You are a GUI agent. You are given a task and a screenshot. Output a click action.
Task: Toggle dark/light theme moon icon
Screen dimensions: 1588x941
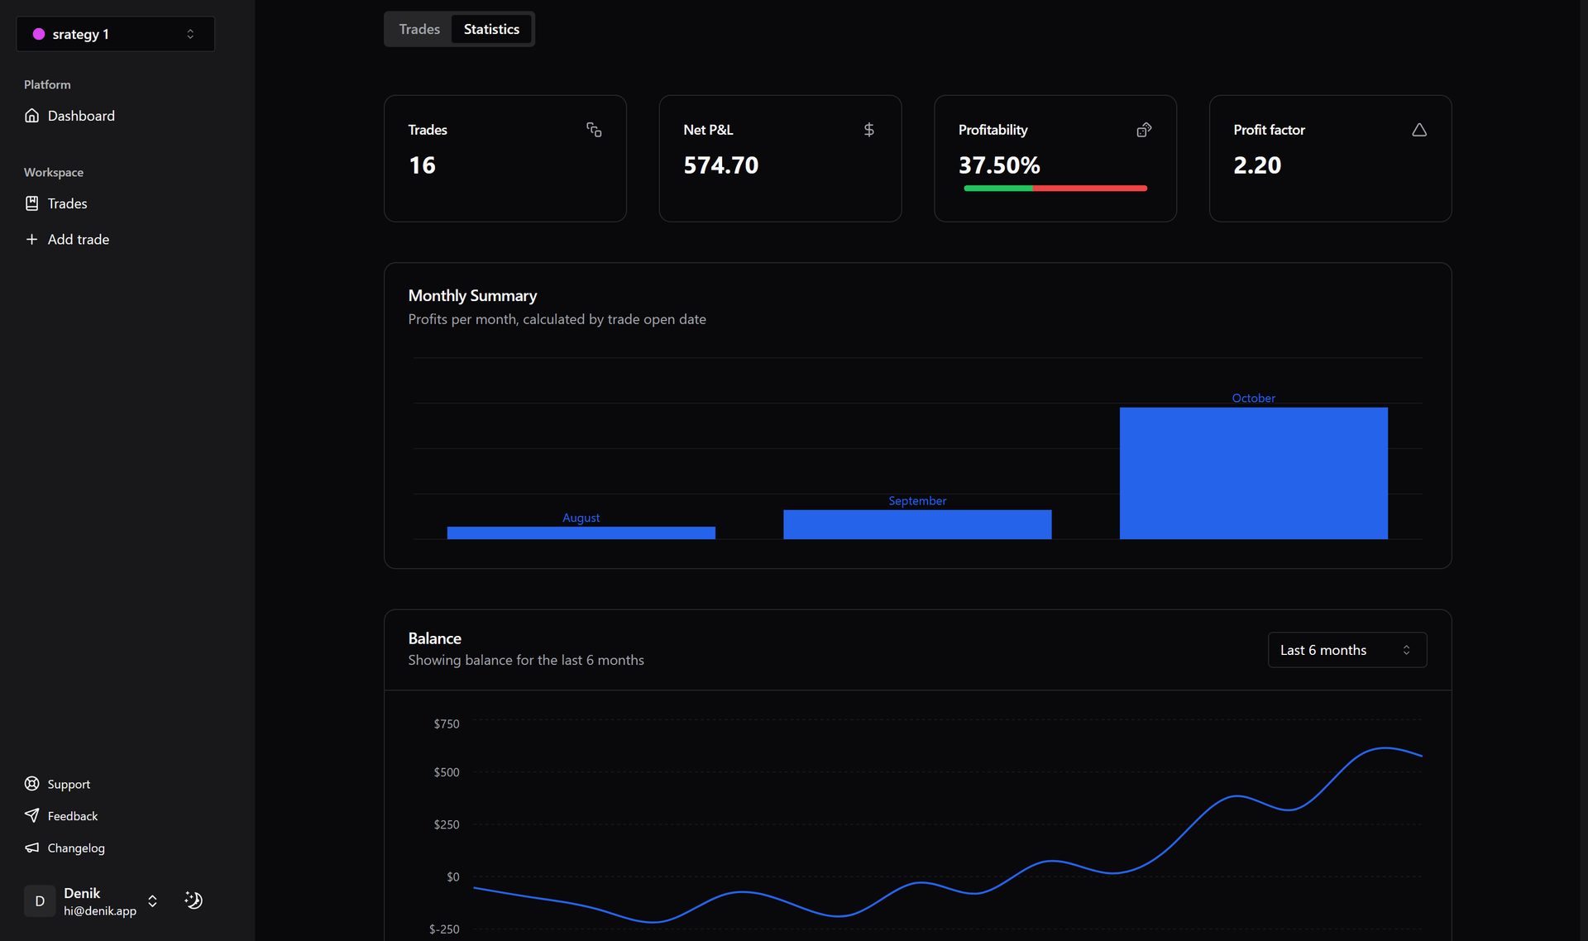coord(194,900)
